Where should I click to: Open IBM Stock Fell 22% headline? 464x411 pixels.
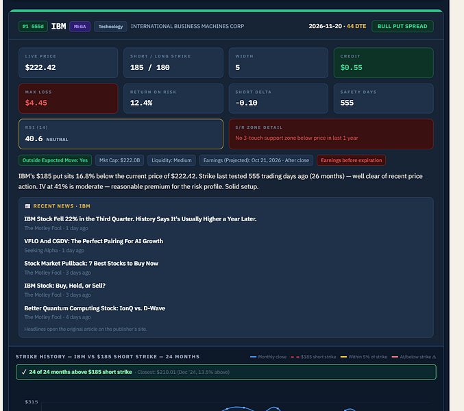[141, 219]
